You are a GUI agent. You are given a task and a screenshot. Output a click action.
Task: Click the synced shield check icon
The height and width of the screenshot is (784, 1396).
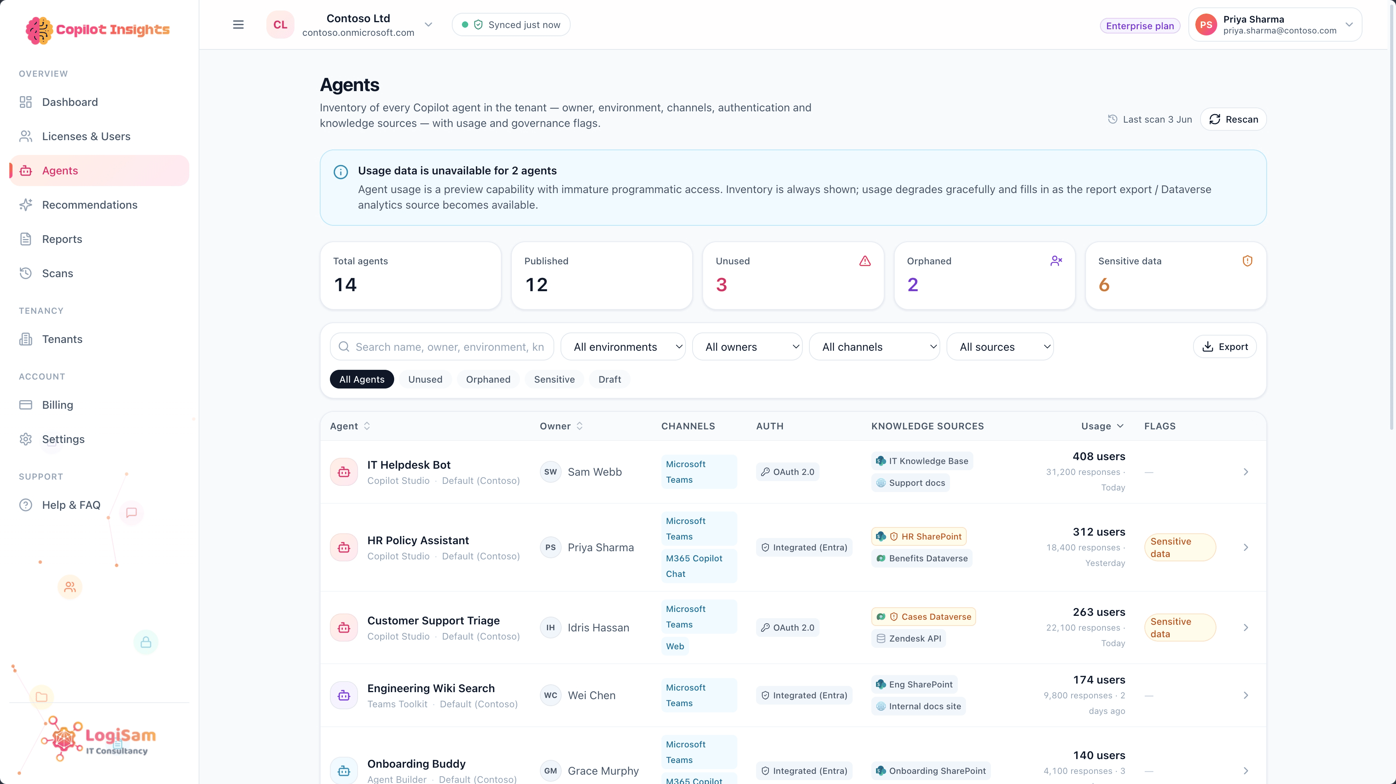click(478, 25)
